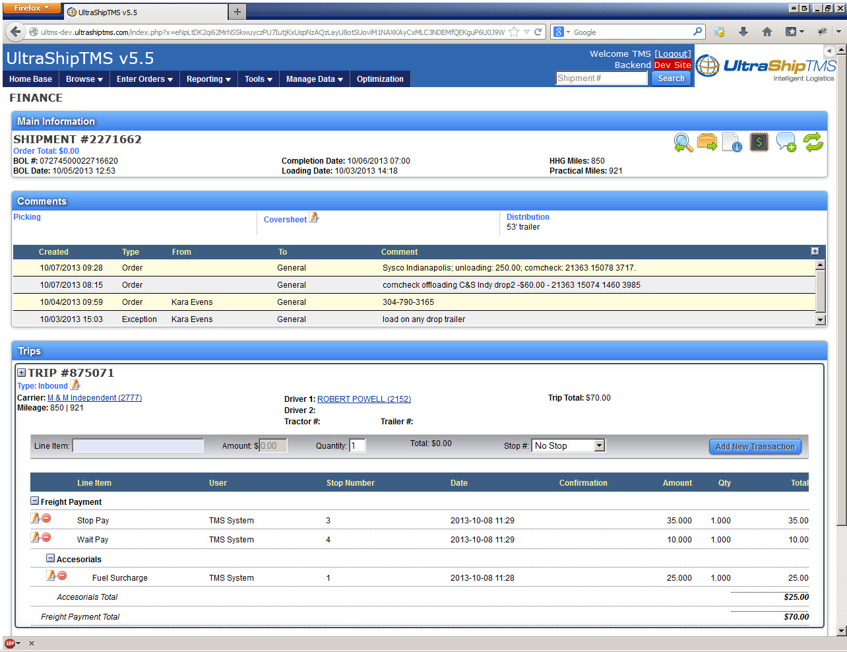
Task: Click the 'Sysco Indianapolis; unloading' comment text
Action: [509, 268]
